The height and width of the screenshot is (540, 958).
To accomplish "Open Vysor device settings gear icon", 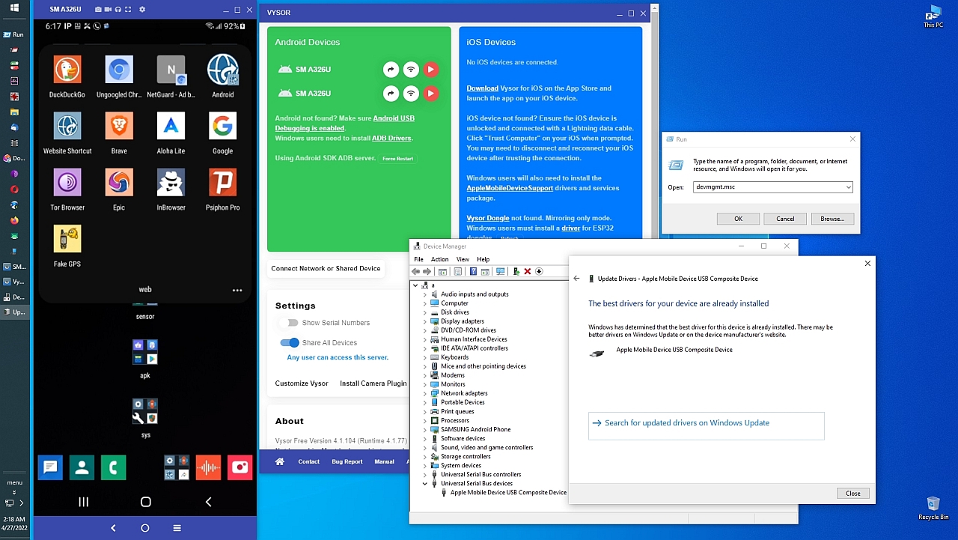I will (142, 10).
